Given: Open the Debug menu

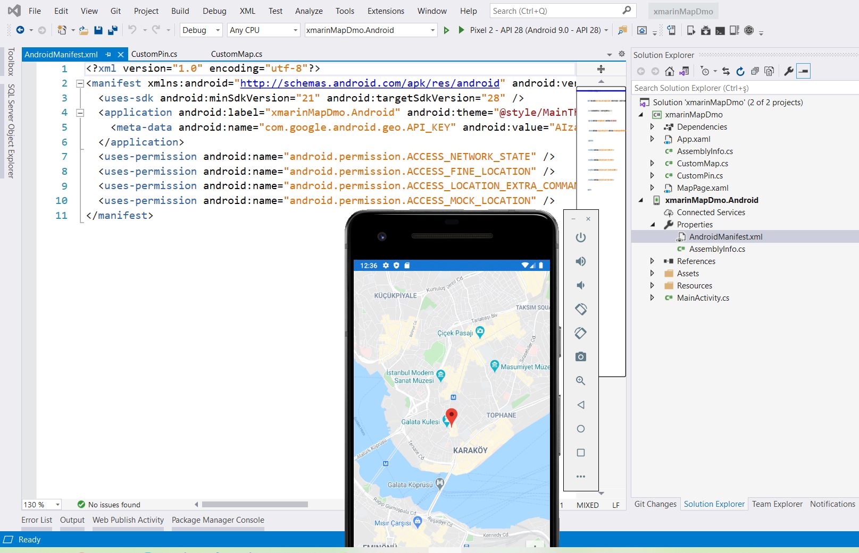Looking at the screenshot, I should click(214, 11).
